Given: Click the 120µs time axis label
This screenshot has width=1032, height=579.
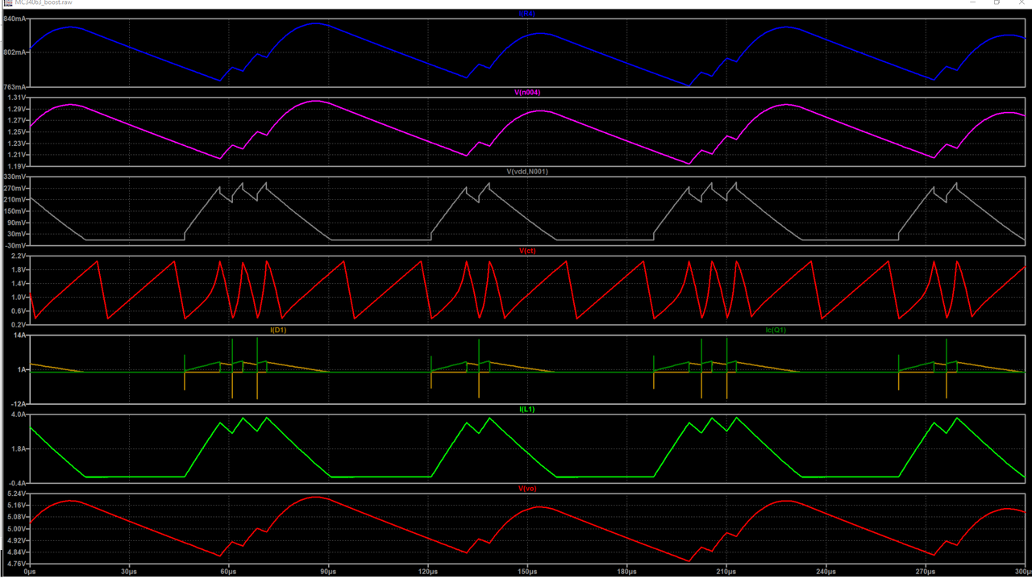Looking at the screenshot, I should (x=428, y=571).
